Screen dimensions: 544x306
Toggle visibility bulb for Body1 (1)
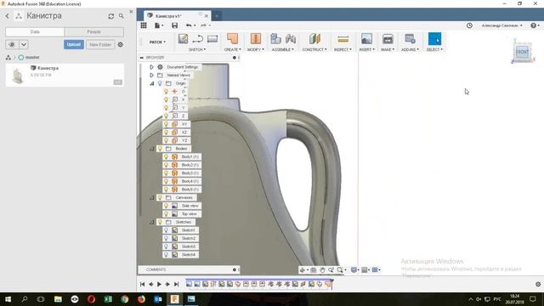coord(166,156)
